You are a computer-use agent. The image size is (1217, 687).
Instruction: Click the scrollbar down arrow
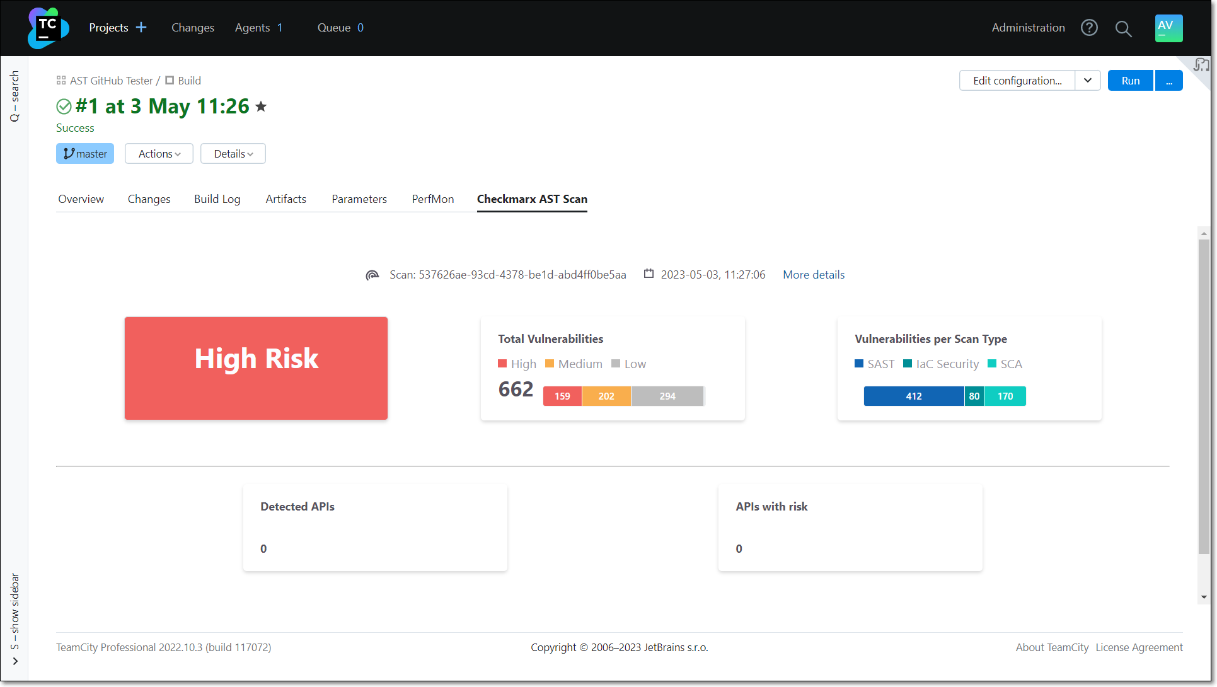pos(1204,598)
